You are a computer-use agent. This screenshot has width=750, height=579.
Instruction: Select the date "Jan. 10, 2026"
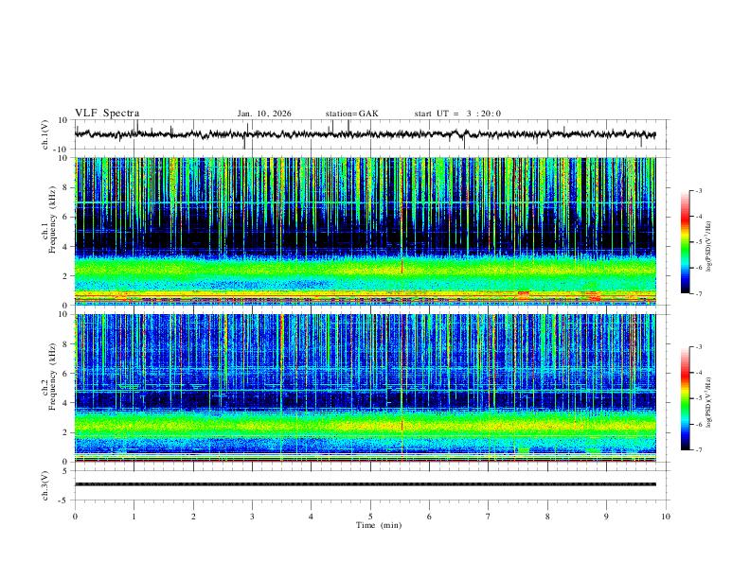(264, 114)
